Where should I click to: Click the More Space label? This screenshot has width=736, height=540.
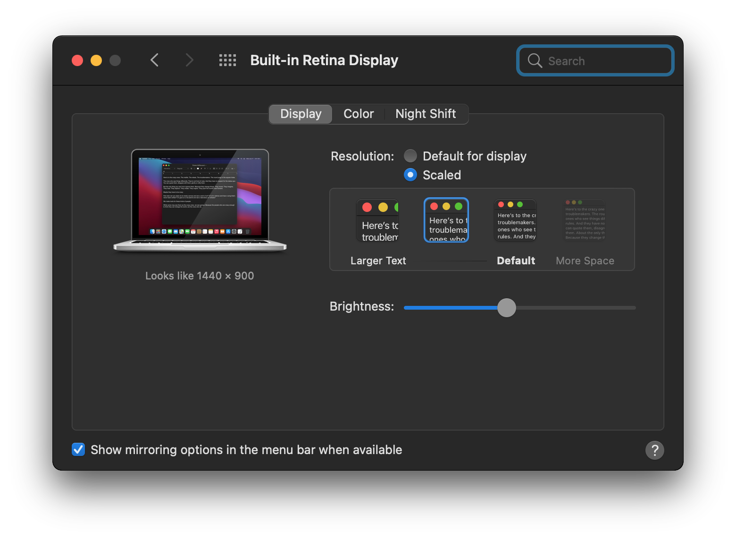pyautogui.click(x=585, y=261)
